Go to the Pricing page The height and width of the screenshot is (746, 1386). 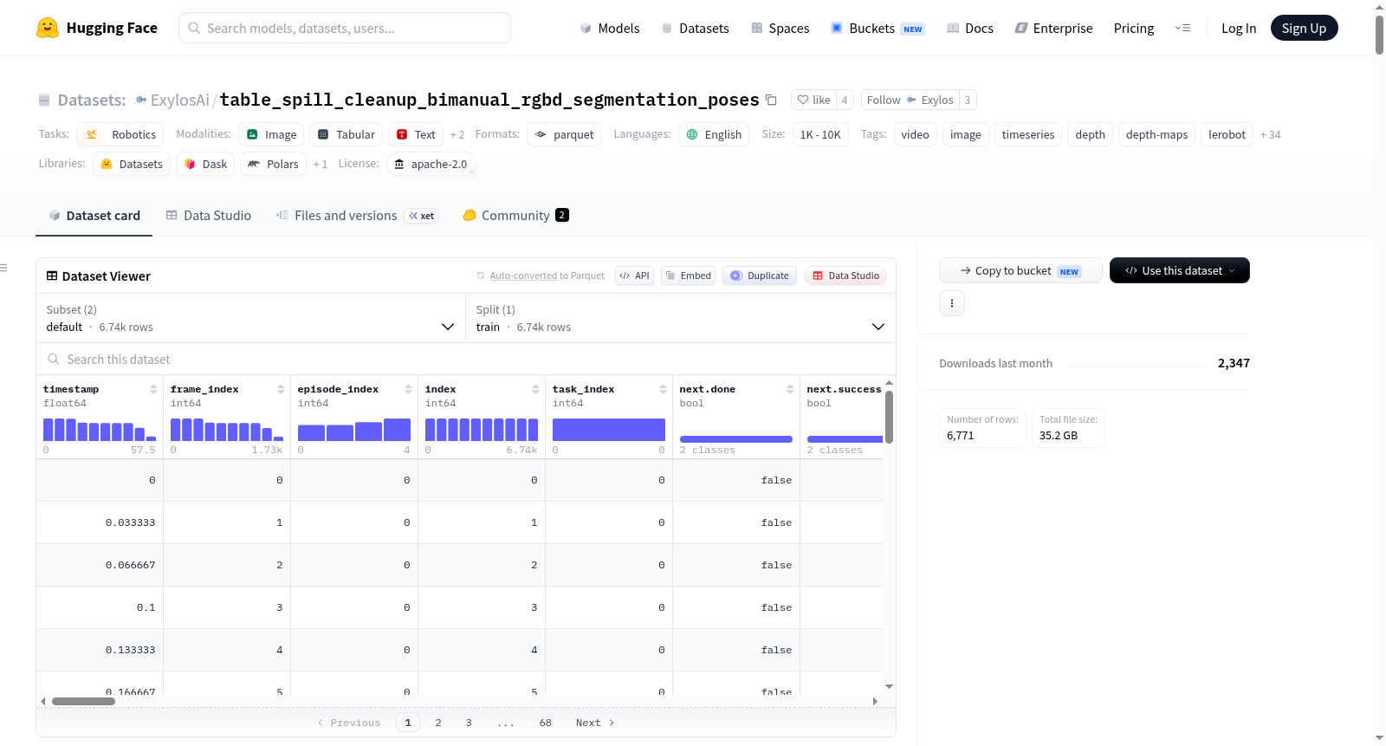tap(1134, 28)
